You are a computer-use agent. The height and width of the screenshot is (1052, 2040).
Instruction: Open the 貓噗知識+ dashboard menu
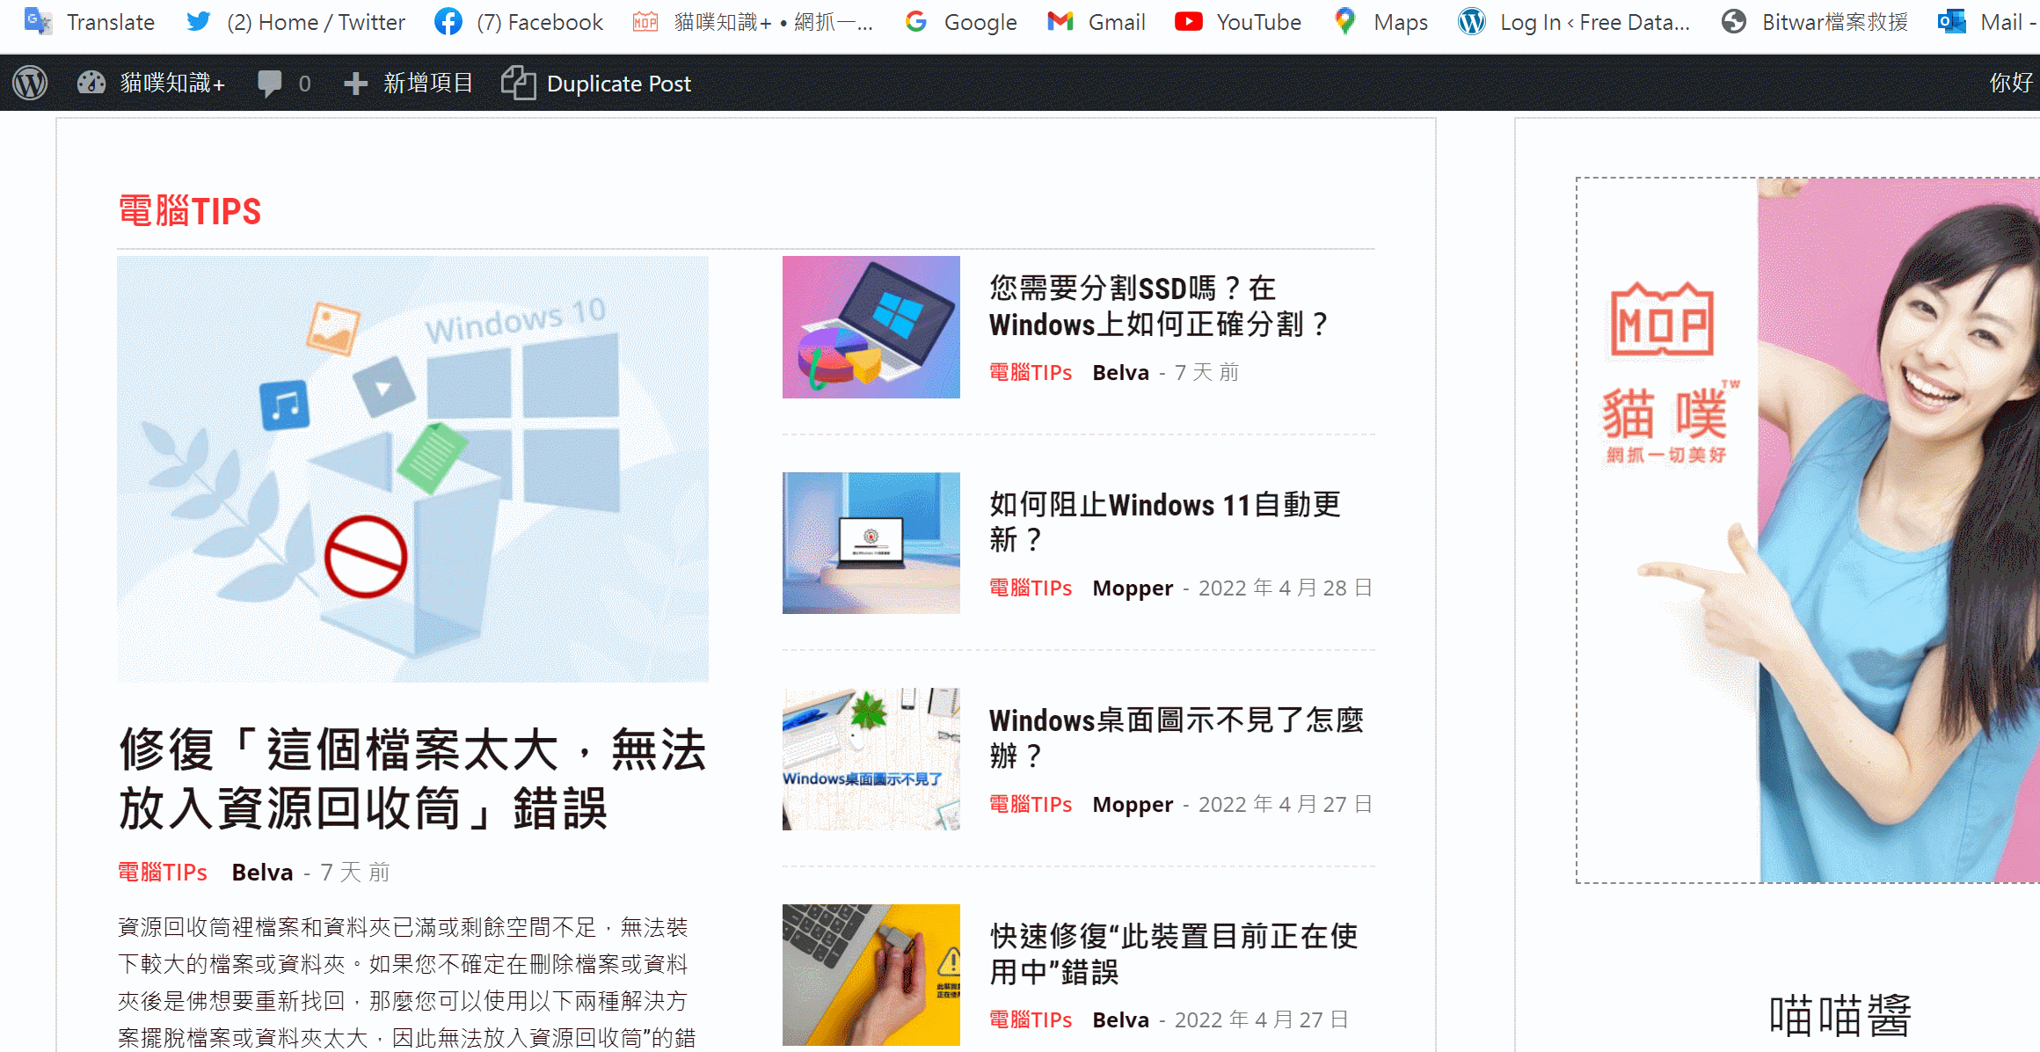click(x=151, y=84)
